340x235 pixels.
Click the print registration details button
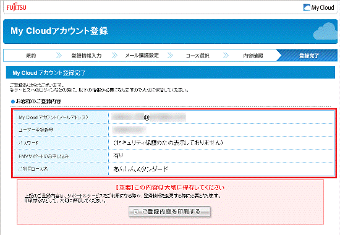click(x=169, y=211)
